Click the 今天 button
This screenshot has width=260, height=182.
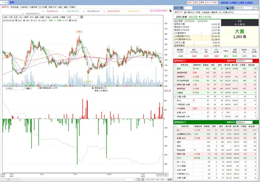(x=256, y=8)
